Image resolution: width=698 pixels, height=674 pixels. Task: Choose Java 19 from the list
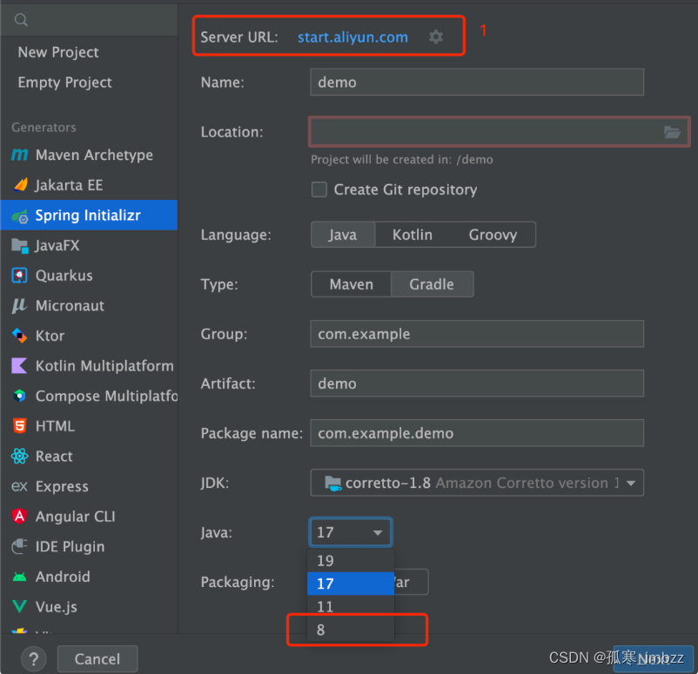(351, 561)
